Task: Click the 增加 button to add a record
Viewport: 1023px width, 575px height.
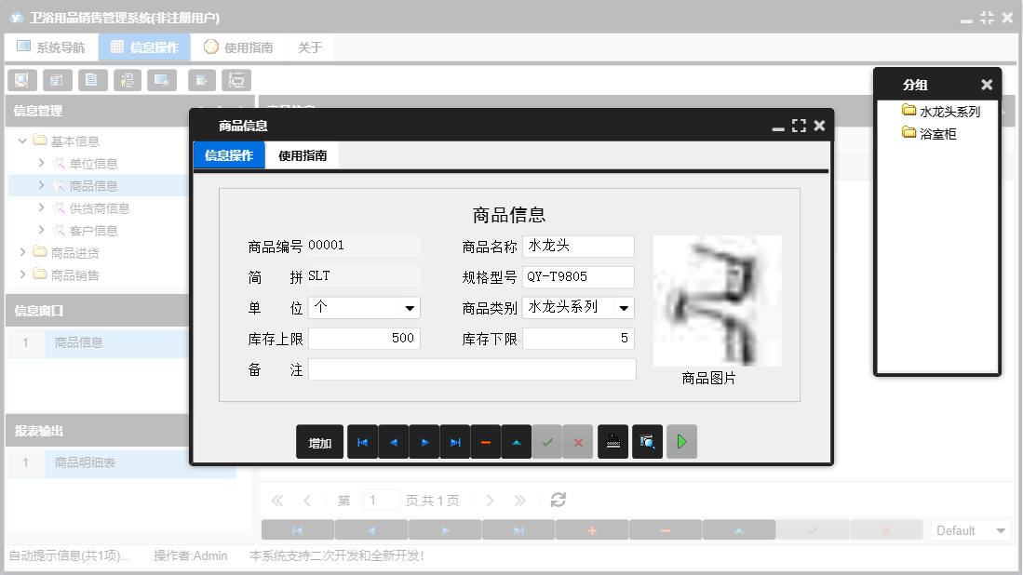Action: pyautogui.click(x=319, y=442)
